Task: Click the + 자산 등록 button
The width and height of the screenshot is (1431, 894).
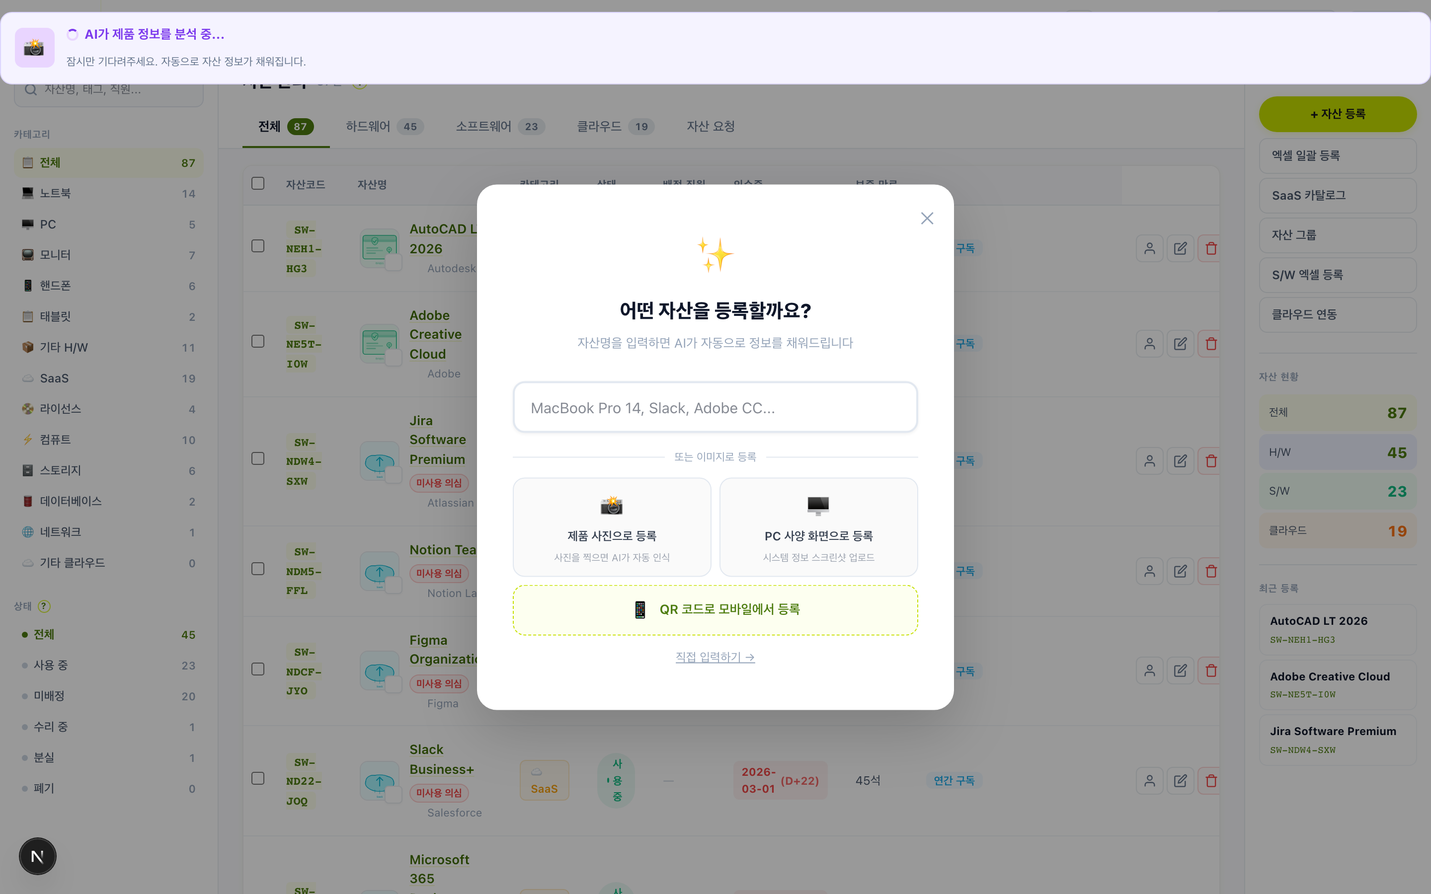Action: 1338,114
